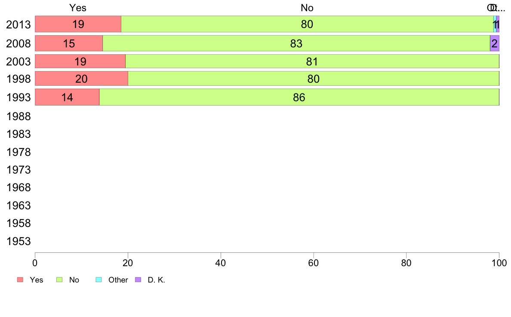Select the 2008 No segment showing 83
The height and width of the screenshot is (317, 511).
(296, 44)
